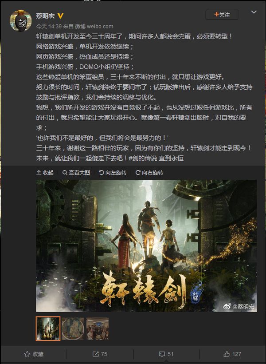The image size is (266, 364).
Task: Favorite the post with 收藏 star
Action: tap(34, 354)
